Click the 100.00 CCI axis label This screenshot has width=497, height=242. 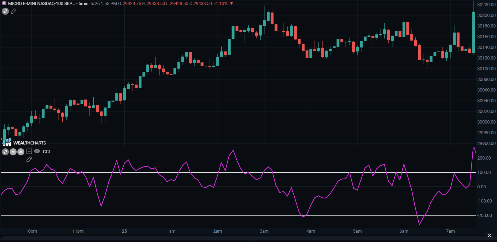point(484,172)
